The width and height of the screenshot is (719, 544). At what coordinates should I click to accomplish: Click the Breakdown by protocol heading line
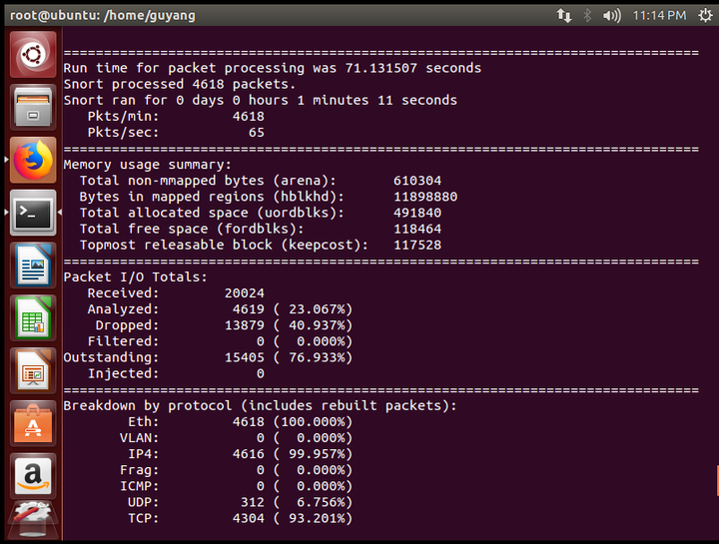click(260, 406)
